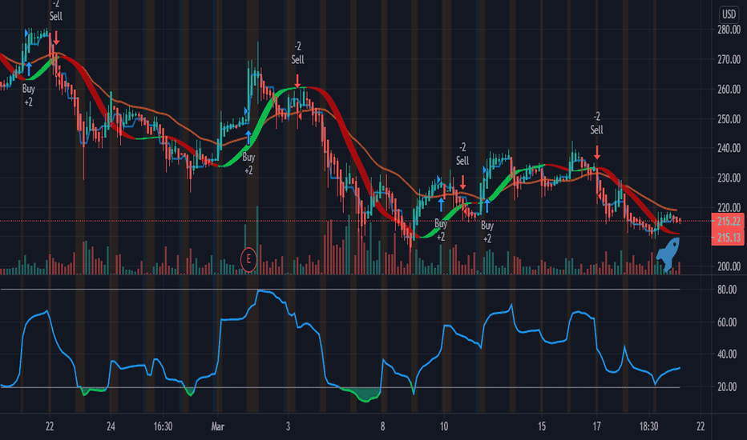Click the 20.00 oscillator scale label

[x=727, y=387]
